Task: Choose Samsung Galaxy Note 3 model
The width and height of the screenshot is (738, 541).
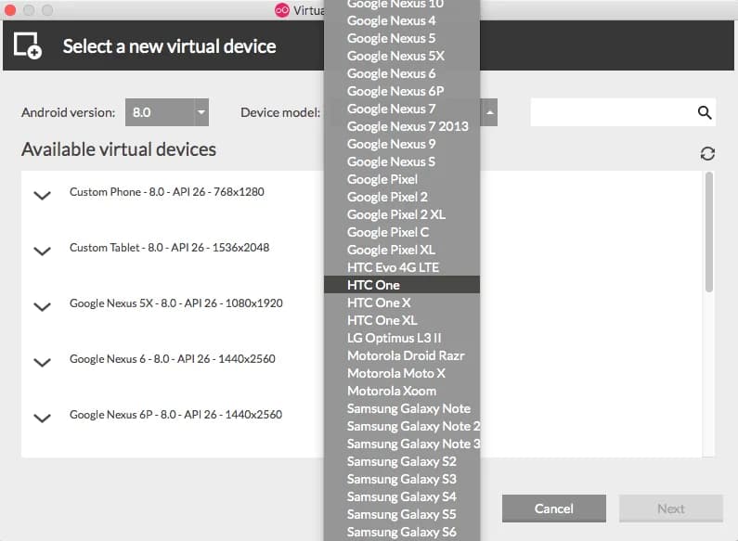Action: (402, 444)
